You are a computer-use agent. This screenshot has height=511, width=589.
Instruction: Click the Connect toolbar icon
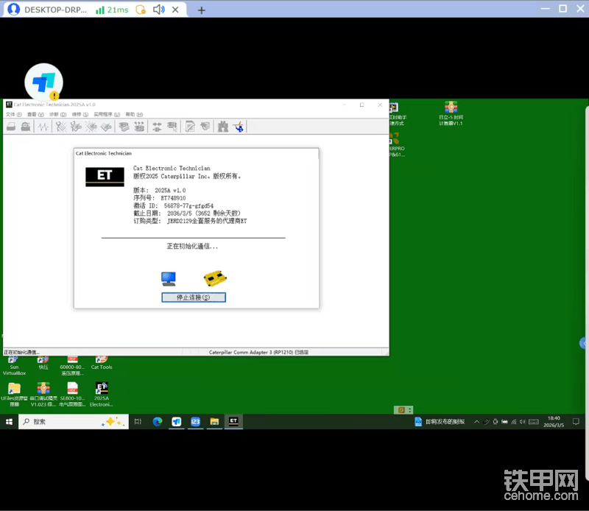coord(157,127)
